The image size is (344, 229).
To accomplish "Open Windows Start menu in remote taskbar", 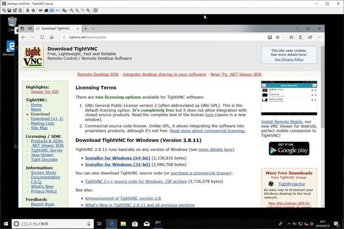I will tap(6, 224).
